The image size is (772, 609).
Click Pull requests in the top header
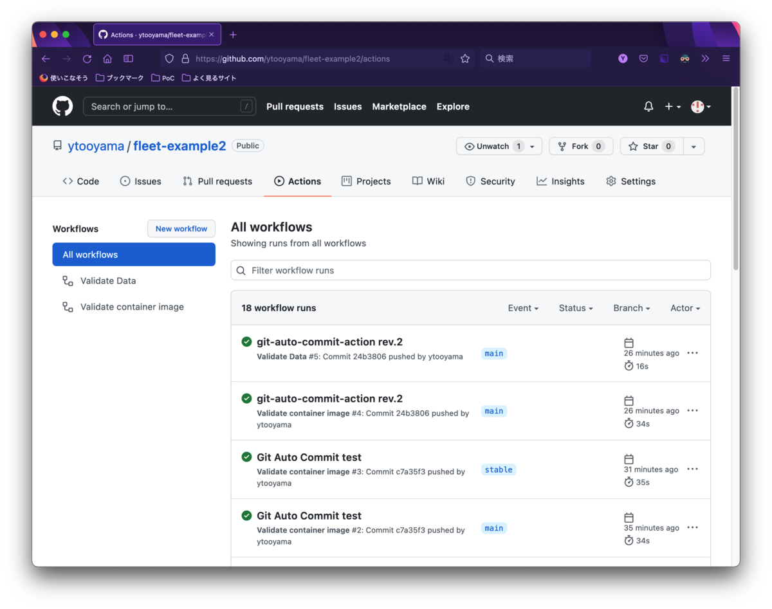295,107
